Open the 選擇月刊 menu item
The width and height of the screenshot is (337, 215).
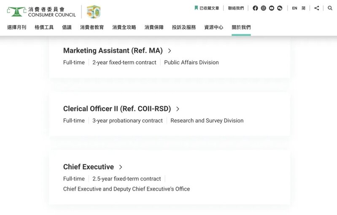point(16,27)
